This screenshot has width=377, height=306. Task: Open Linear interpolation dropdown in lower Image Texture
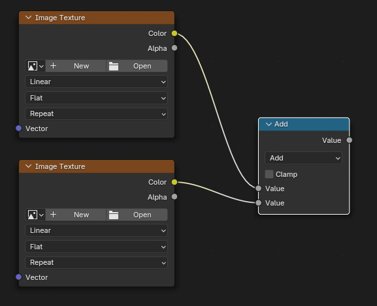click(96, 230)
